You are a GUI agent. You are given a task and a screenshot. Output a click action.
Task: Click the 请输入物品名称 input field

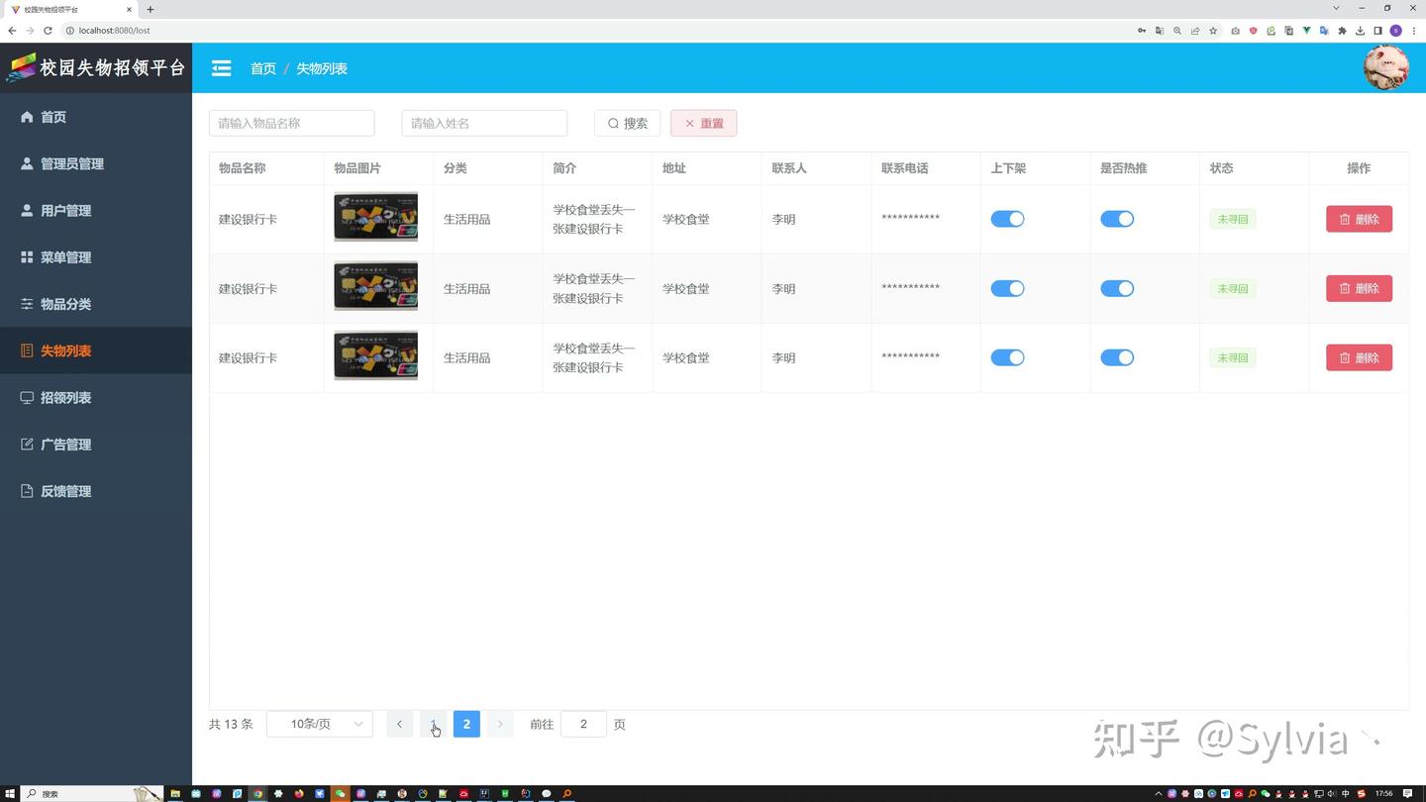coord(291,123)
